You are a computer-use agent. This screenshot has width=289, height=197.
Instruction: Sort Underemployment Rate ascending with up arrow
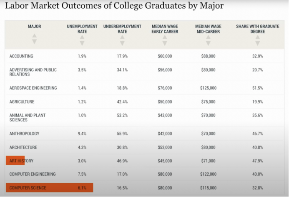coord(122,37)
